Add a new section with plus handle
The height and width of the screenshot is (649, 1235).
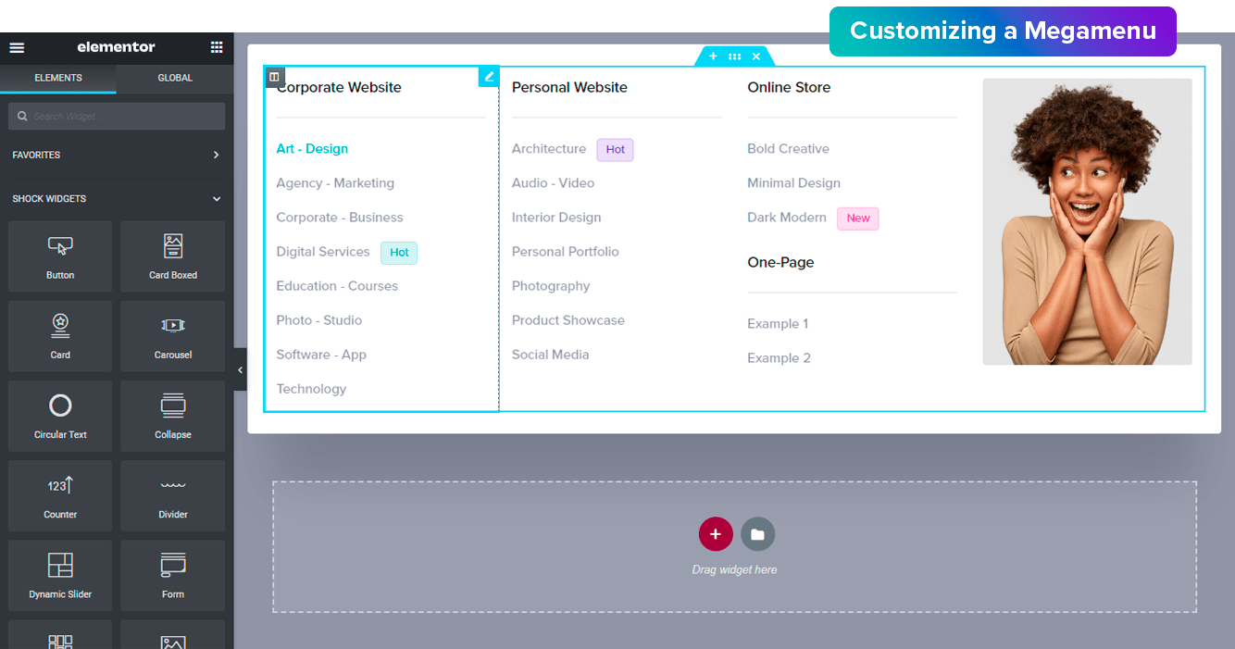coord(713,56)
